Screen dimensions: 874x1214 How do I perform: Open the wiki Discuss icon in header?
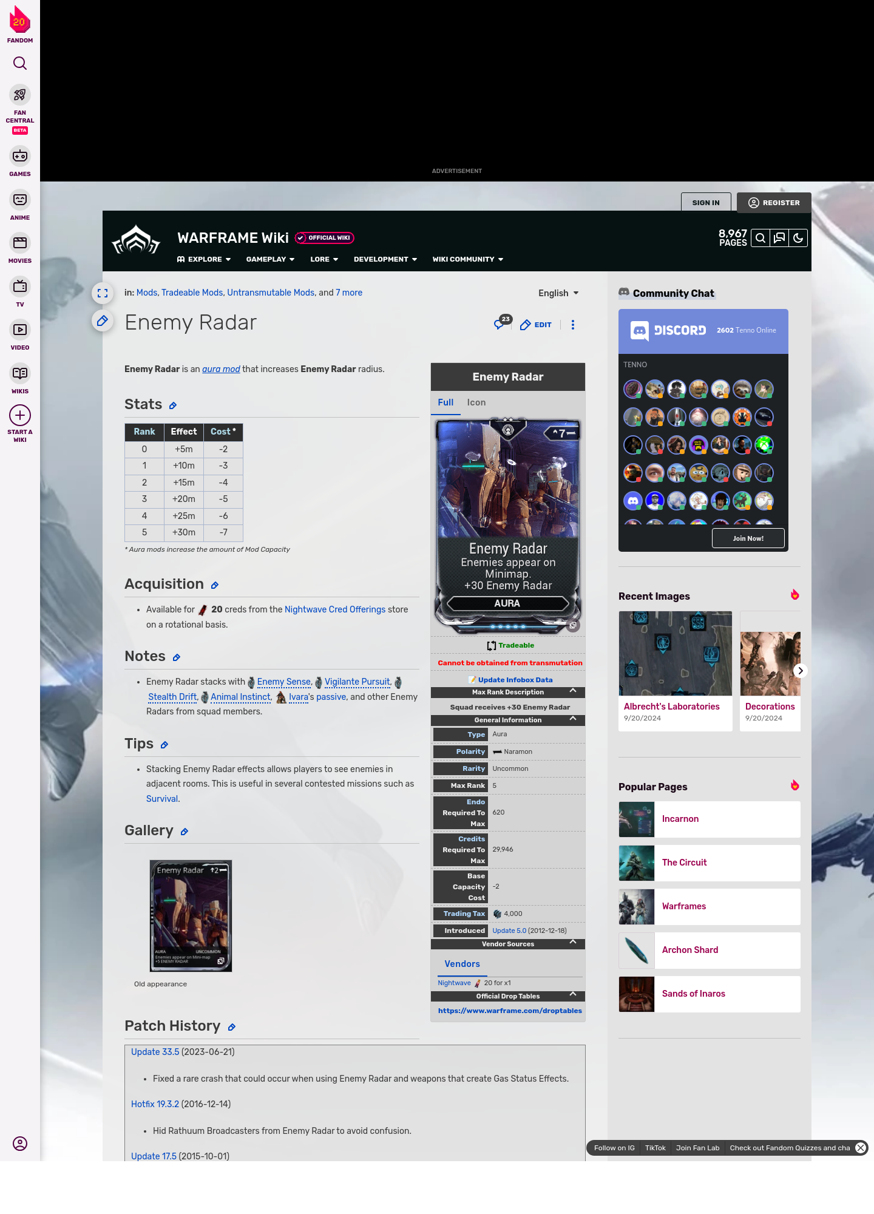click(x=779, y=238)
